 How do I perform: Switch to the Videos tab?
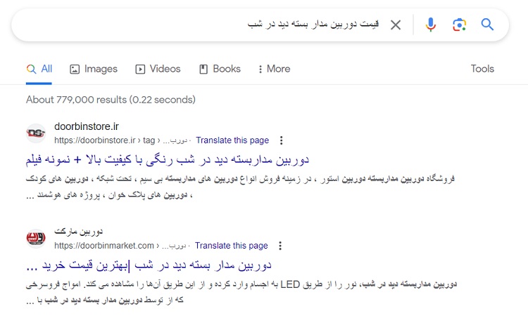coord(158,69)
